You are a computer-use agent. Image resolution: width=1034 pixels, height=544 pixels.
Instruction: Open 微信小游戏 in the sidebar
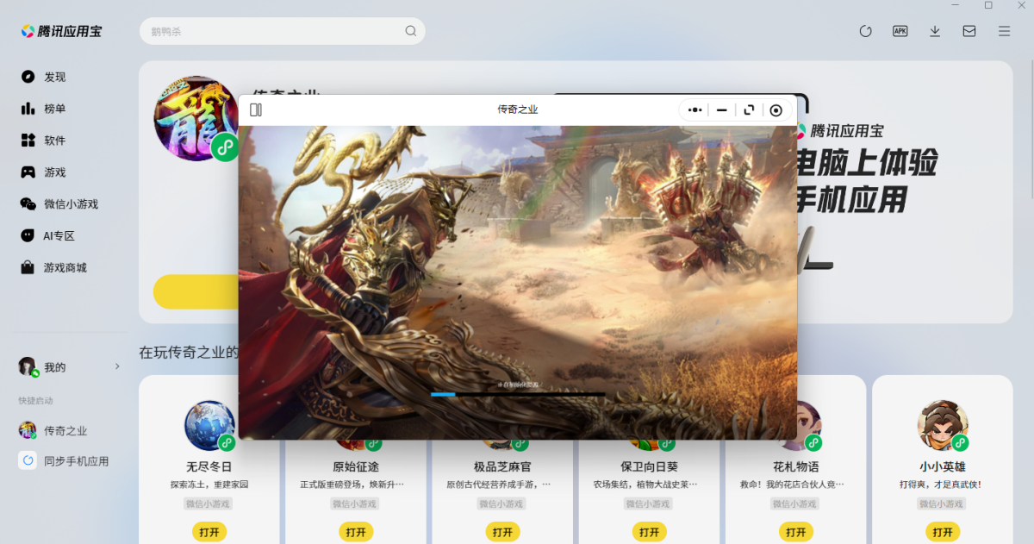[71, 204]
